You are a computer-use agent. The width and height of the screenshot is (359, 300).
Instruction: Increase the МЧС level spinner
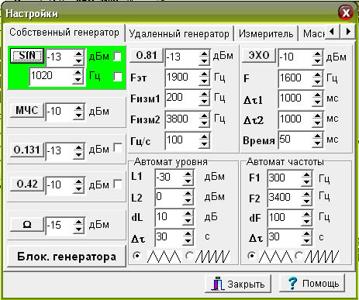[x=78, y=108]
